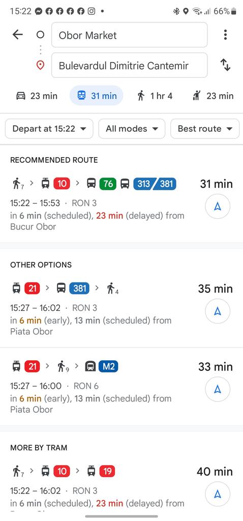Tap the back arrow icon
This screenshot has width=243, height=521.
coord(18,35)
